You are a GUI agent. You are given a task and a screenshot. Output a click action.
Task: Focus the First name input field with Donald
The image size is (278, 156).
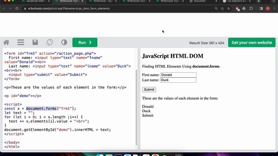pos(179,75)
